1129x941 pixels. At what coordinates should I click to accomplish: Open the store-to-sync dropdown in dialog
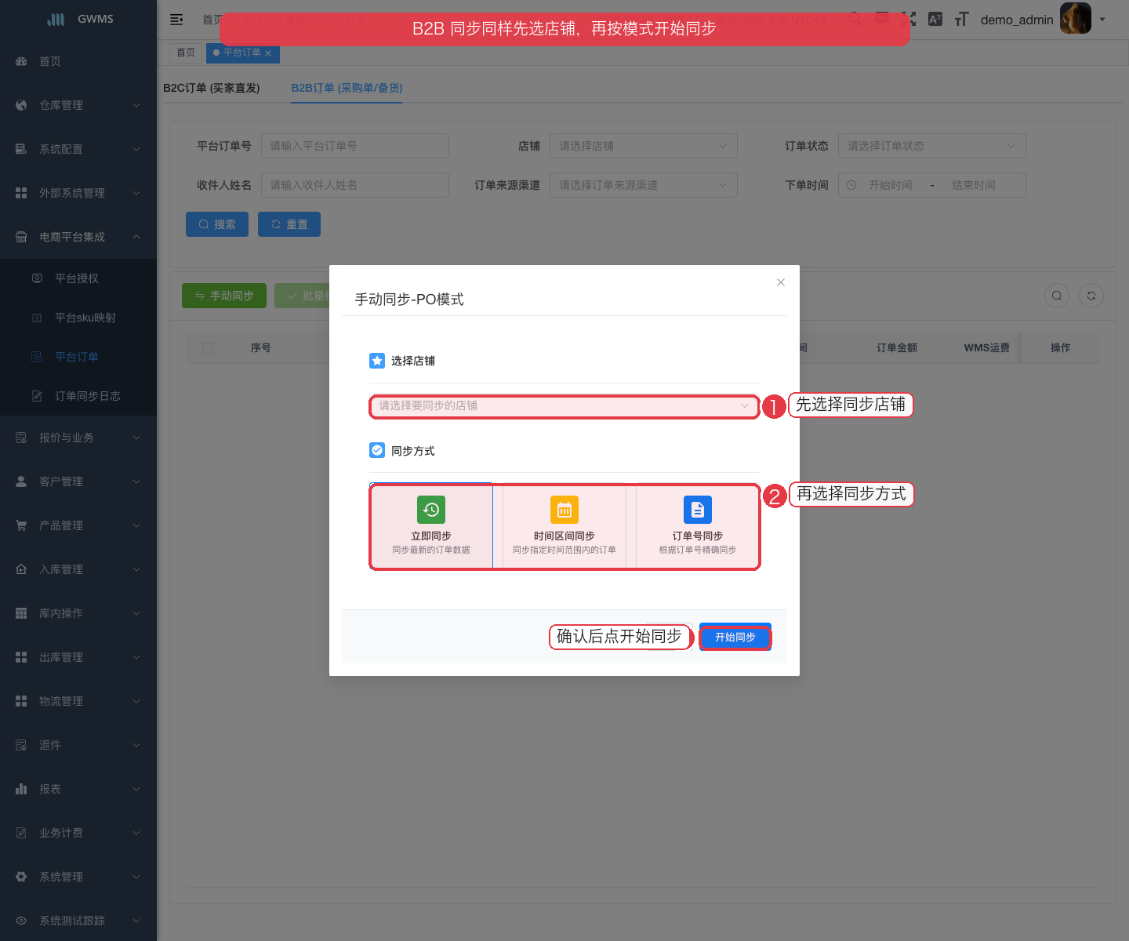(564, 405)
